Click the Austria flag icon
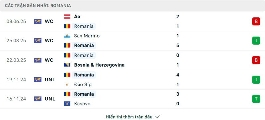This screenshot has width=265, height=120. (67, 16)
